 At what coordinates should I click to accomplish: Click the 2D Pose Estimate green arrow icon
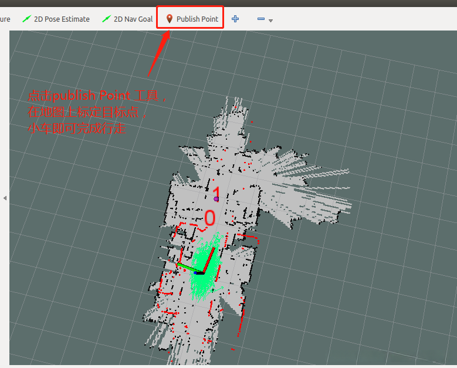tap(27, 19)
